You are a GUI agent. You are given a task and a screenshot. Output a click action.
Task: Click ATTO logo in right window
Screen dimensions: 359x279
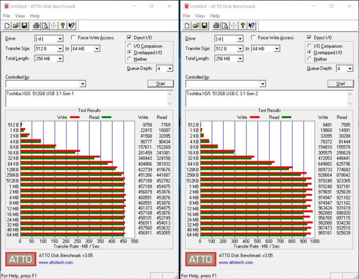tap(201, 259)
